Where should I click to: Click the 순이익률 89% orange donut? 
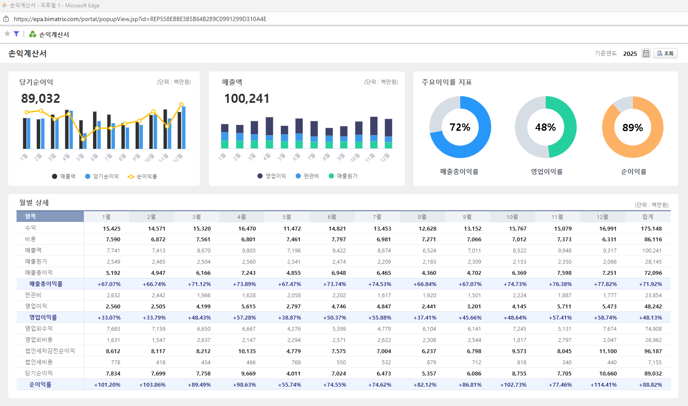pos(633,127)
